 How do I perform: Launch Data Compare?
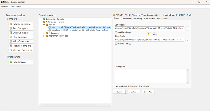tap(21, 33)
